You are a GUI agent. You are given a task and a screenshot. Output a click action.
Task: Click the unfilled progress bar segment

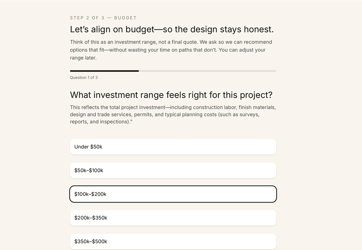[x=208, y=71]
